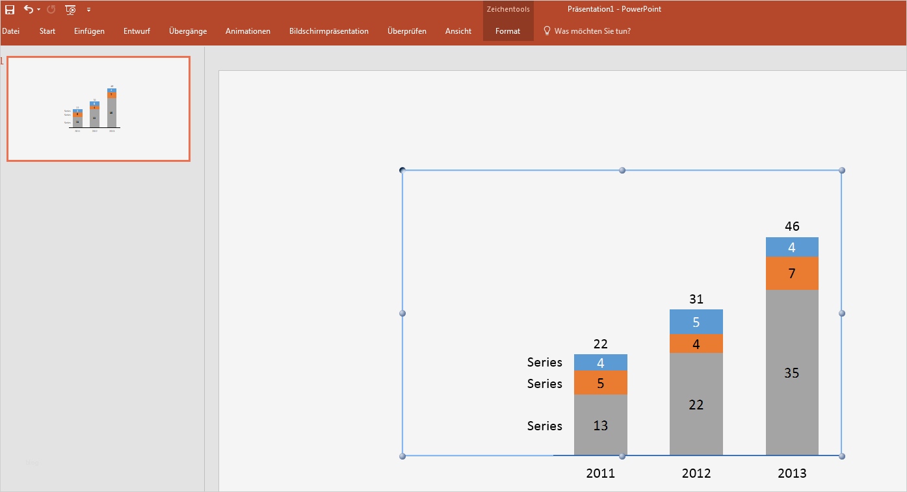Click the total label 46 above the 2013 bar

tap(792, 226)
